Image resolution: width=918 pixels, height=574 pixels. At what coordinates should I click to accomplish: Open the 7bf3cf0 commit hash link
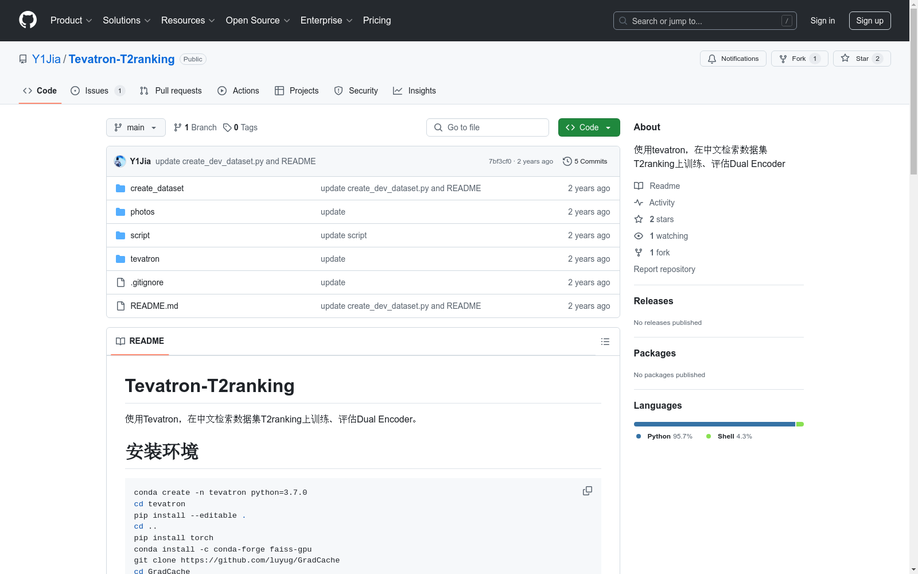click(500, 161)
